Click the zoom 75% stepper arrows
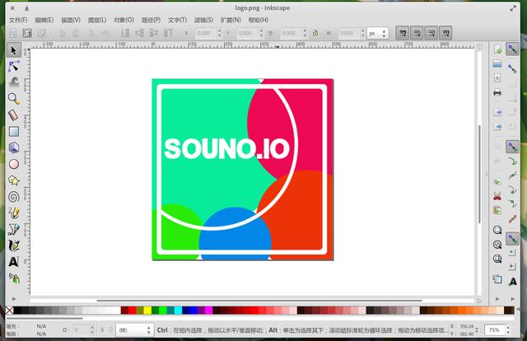Image resolution: width=527 pixels, height=341 pixels. pos(508,330)
